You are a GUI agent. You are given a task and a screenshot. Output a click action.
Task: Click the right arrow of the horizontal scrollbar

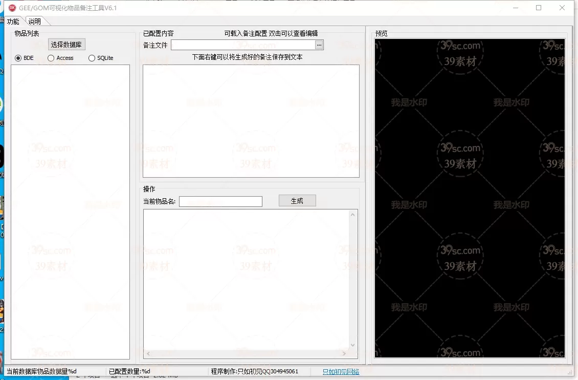[x=344, y=353]
